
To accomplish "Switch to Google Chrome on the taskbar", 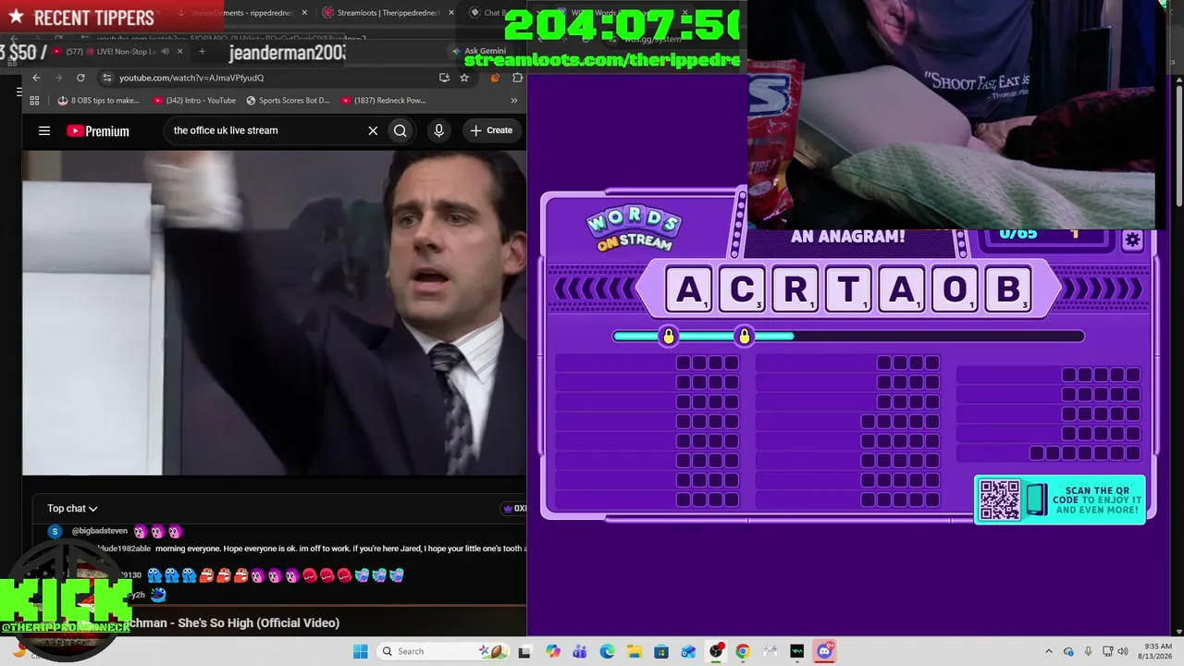I will (743, 651).
